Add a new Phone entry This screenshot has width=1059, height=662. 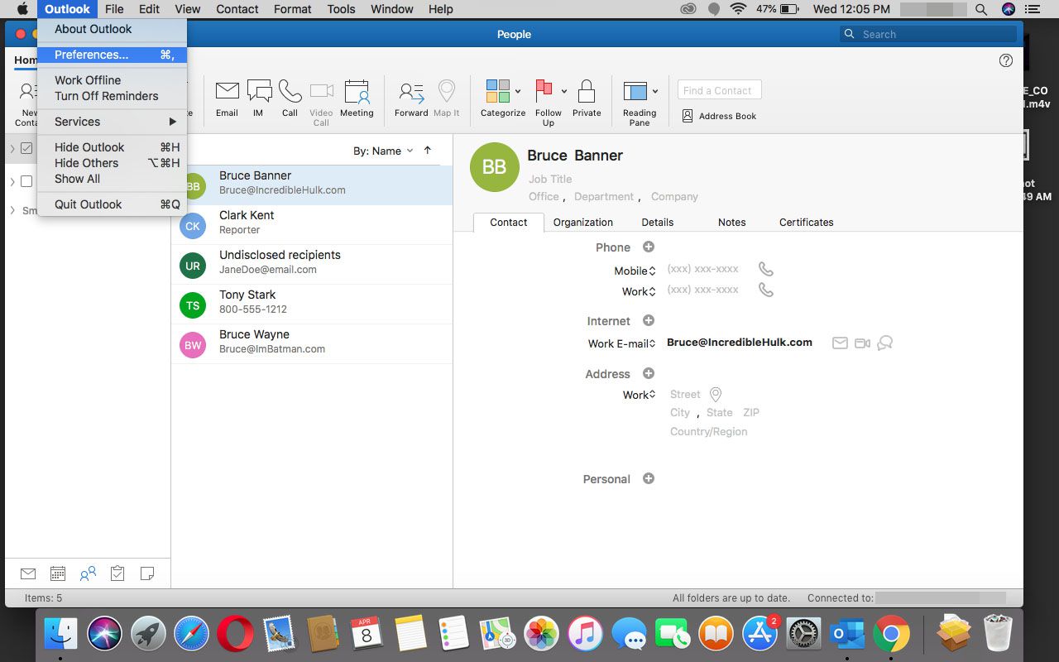pyautogui.click(x=649, y=247)
